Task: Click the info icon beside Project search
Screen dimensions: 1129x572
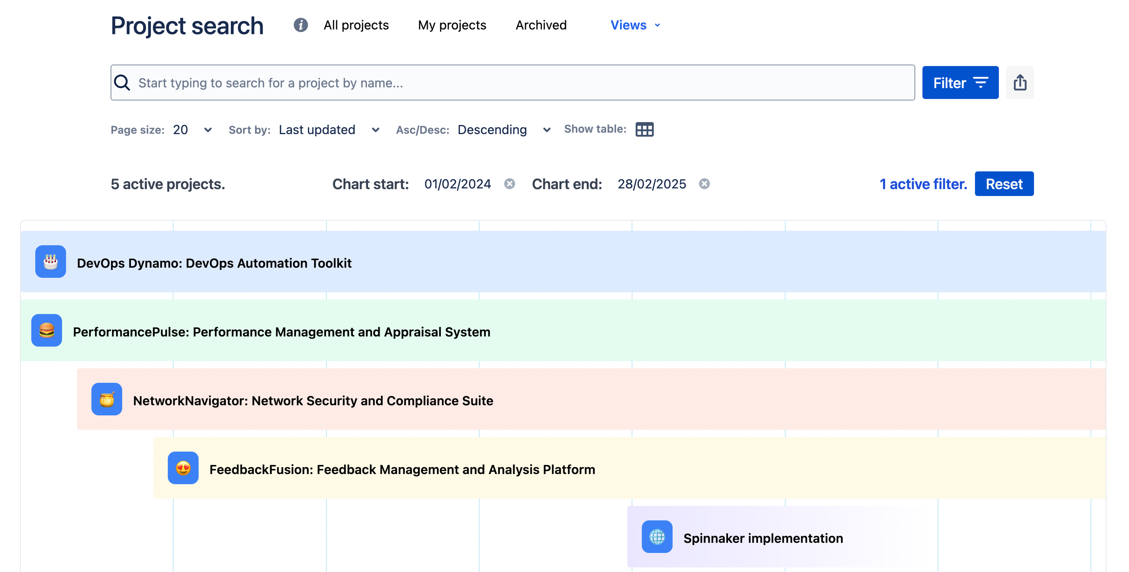Action: point(301,25)
